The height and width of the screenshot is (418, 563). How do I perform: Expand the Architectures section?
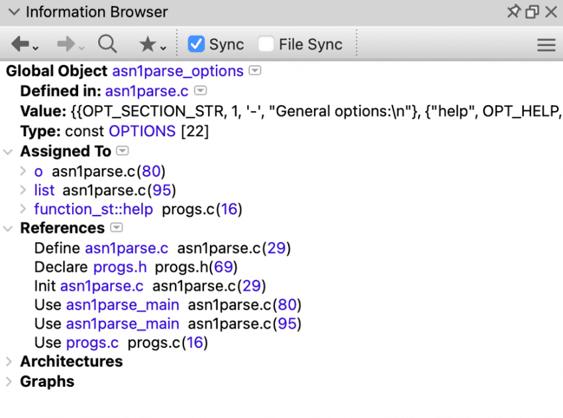click(x=9, y=362)
